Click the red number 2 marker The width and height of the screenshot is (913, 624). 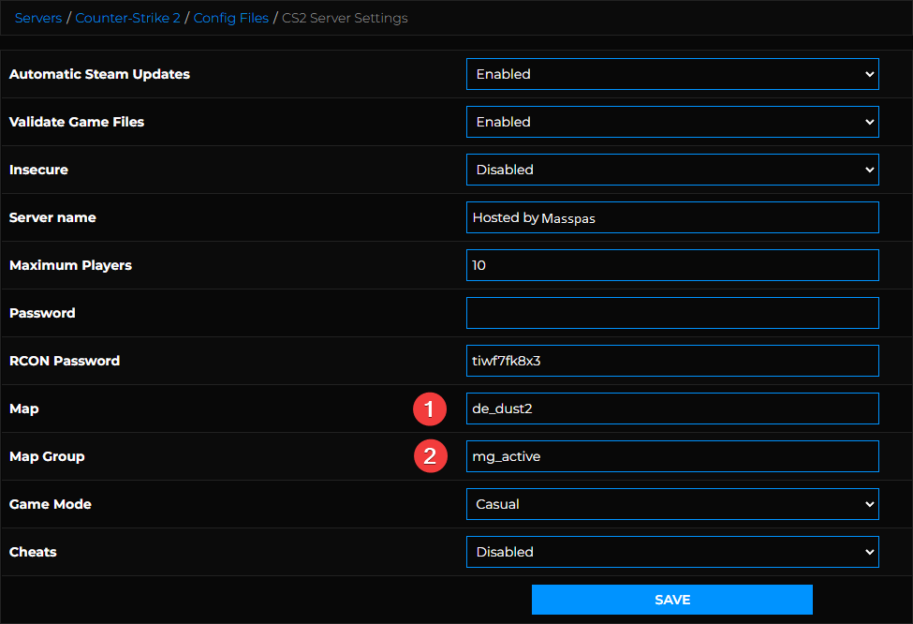pyautogui.click(x=429, y=456)
